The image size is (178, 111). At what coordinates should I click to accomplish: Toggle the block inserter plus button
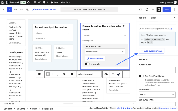pyautogui.click(x=9, y=9)
